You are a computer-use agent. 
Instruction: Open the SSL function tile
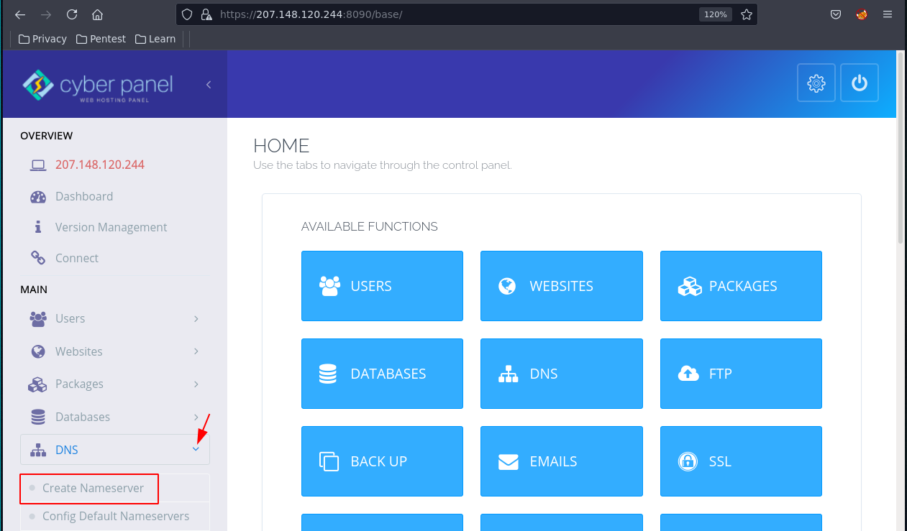click(741, 461)
